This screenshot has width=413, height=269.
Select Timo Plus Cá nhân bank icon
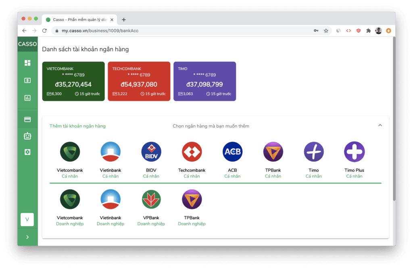(x=354, y=152)
